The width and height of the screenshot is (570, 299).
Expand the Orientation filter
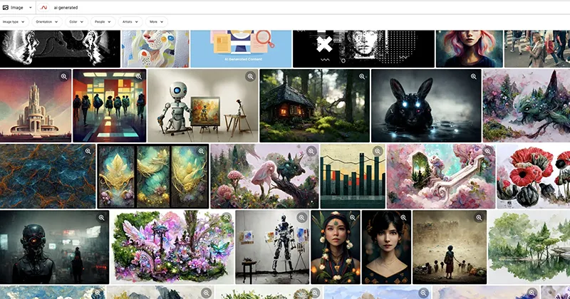point(47,22)
